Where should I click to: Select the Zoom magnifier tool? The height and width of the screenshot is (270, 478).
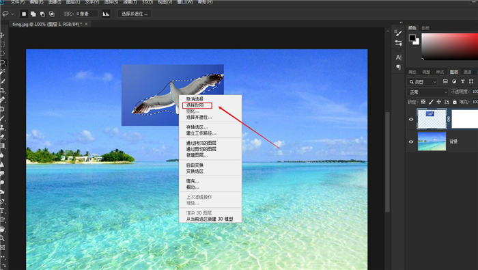click(3, 238)
